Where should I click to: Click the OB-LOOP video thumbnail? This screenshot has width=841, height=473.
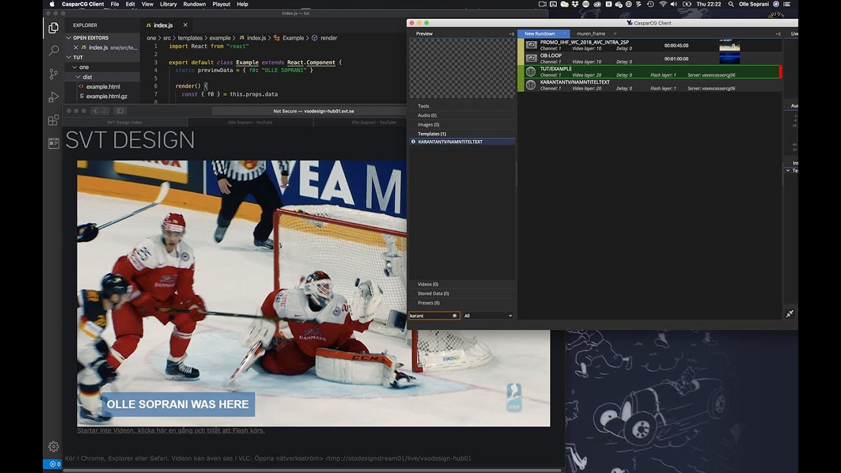tap(730, 58)
